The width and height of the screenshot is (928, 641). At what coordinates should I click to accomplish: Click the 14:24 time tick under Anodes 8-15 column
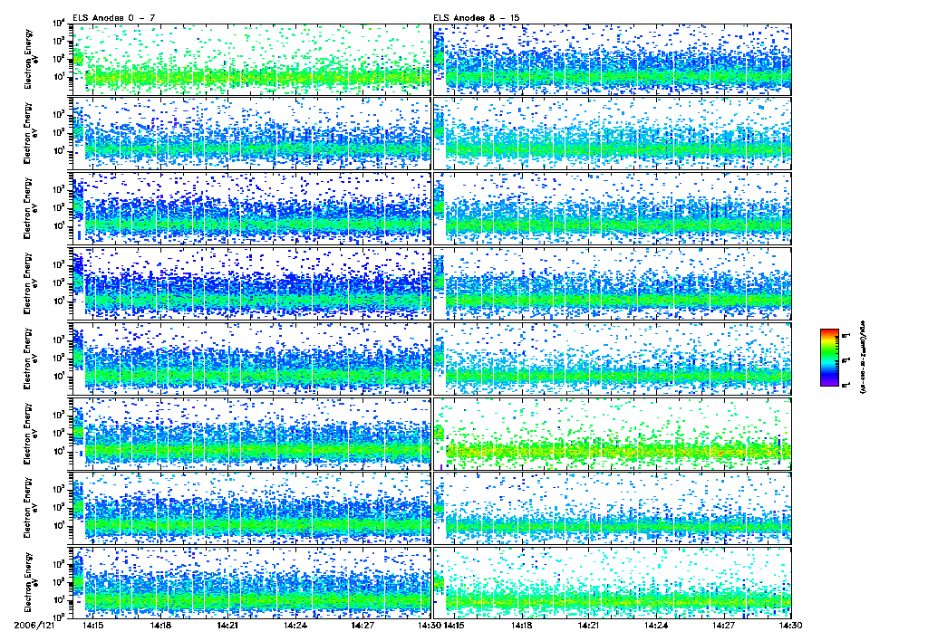click(656, 625)
